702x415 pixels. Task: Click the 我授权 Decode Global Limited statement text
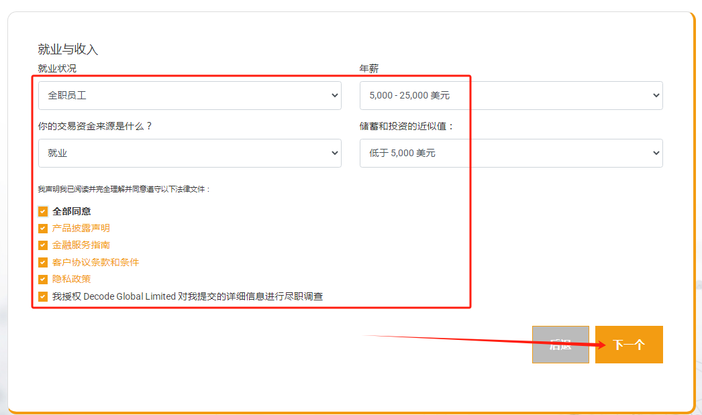(188, 296)
